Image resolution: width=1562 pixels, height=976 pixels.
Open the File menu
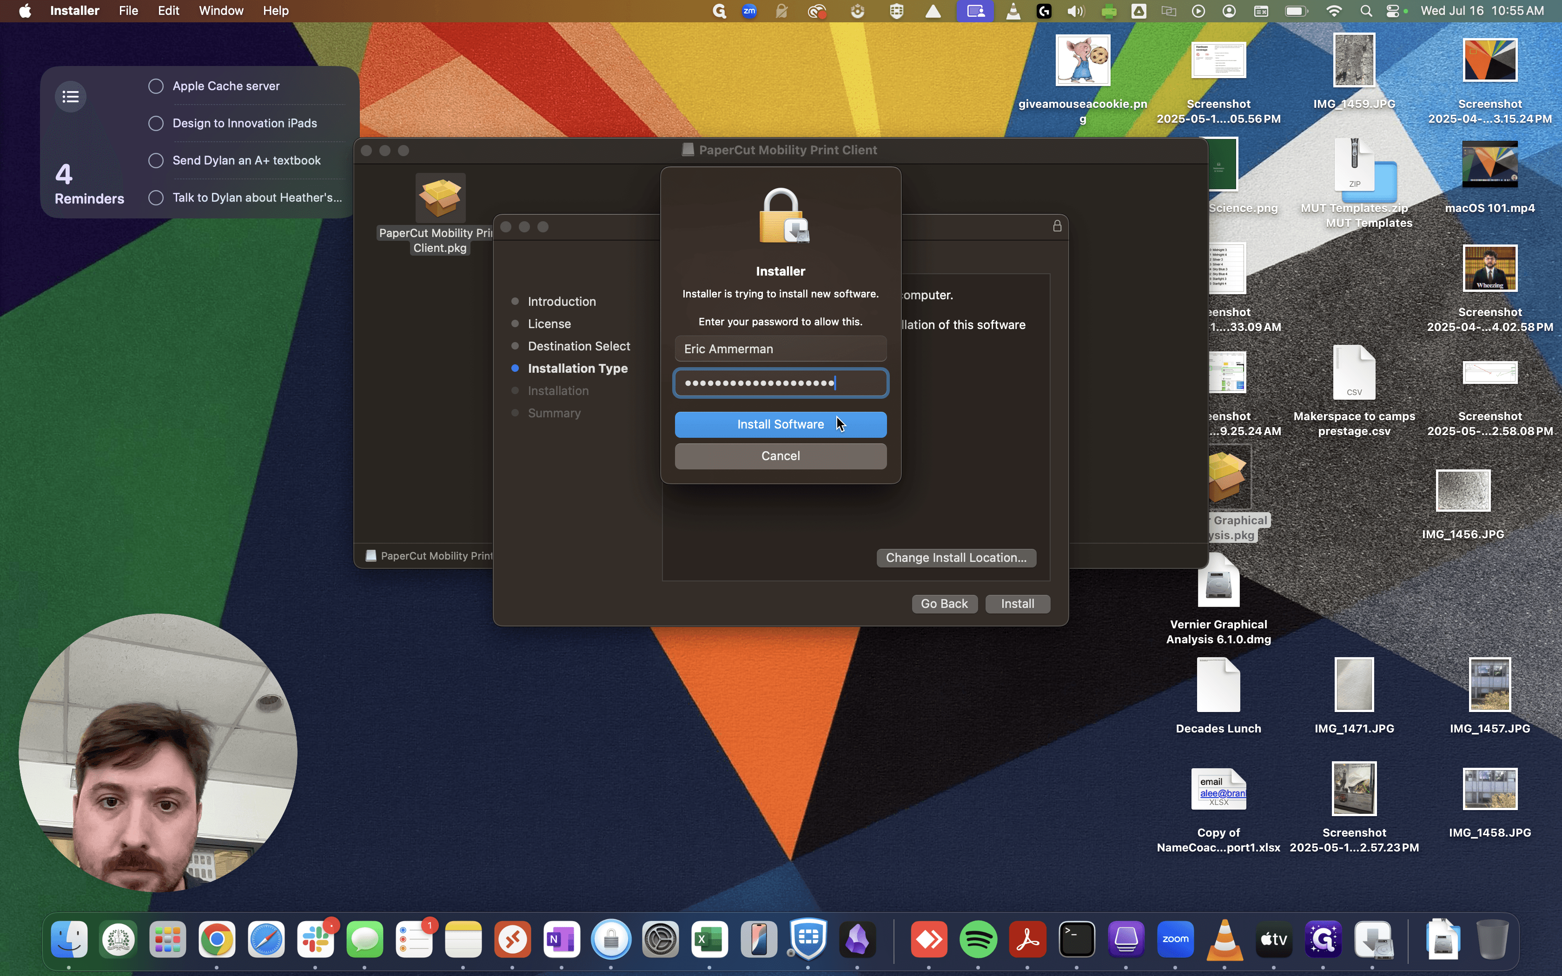pos(128,11)
